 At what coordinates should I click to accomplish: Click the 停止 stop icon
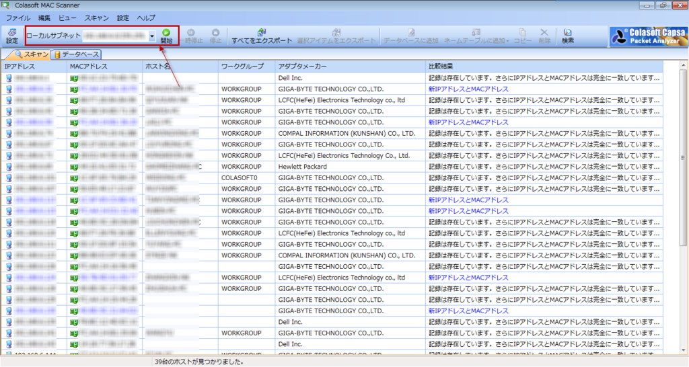[215, 36]
